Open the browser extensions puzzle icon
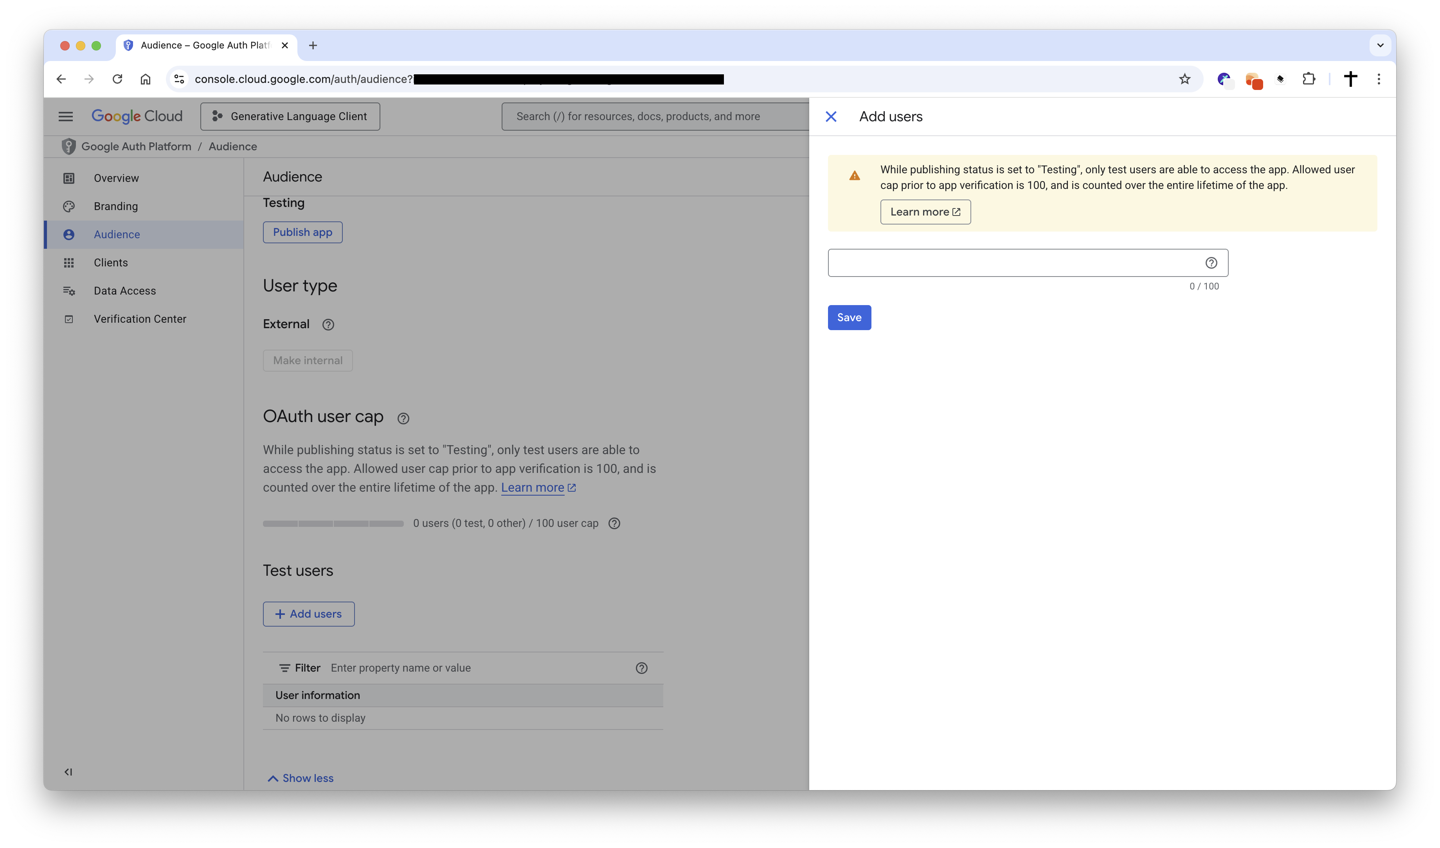 1309,79
